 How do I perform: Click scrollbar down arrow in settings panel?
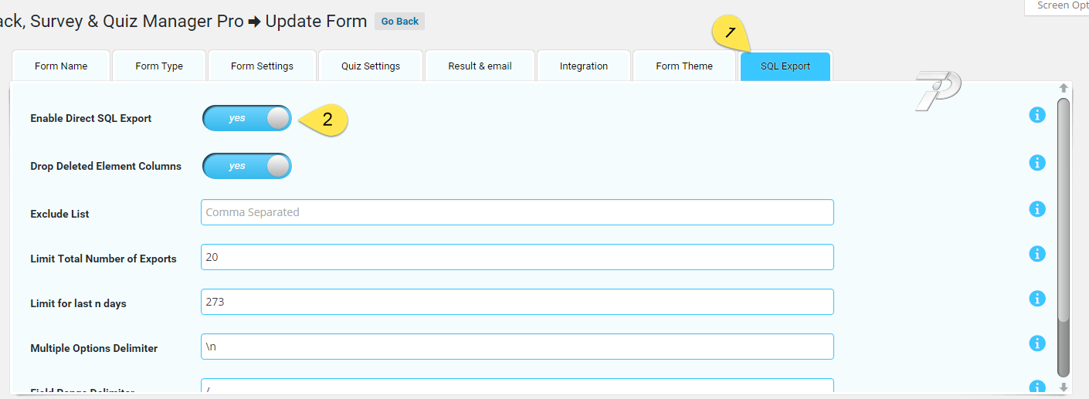coord(1064,387)
